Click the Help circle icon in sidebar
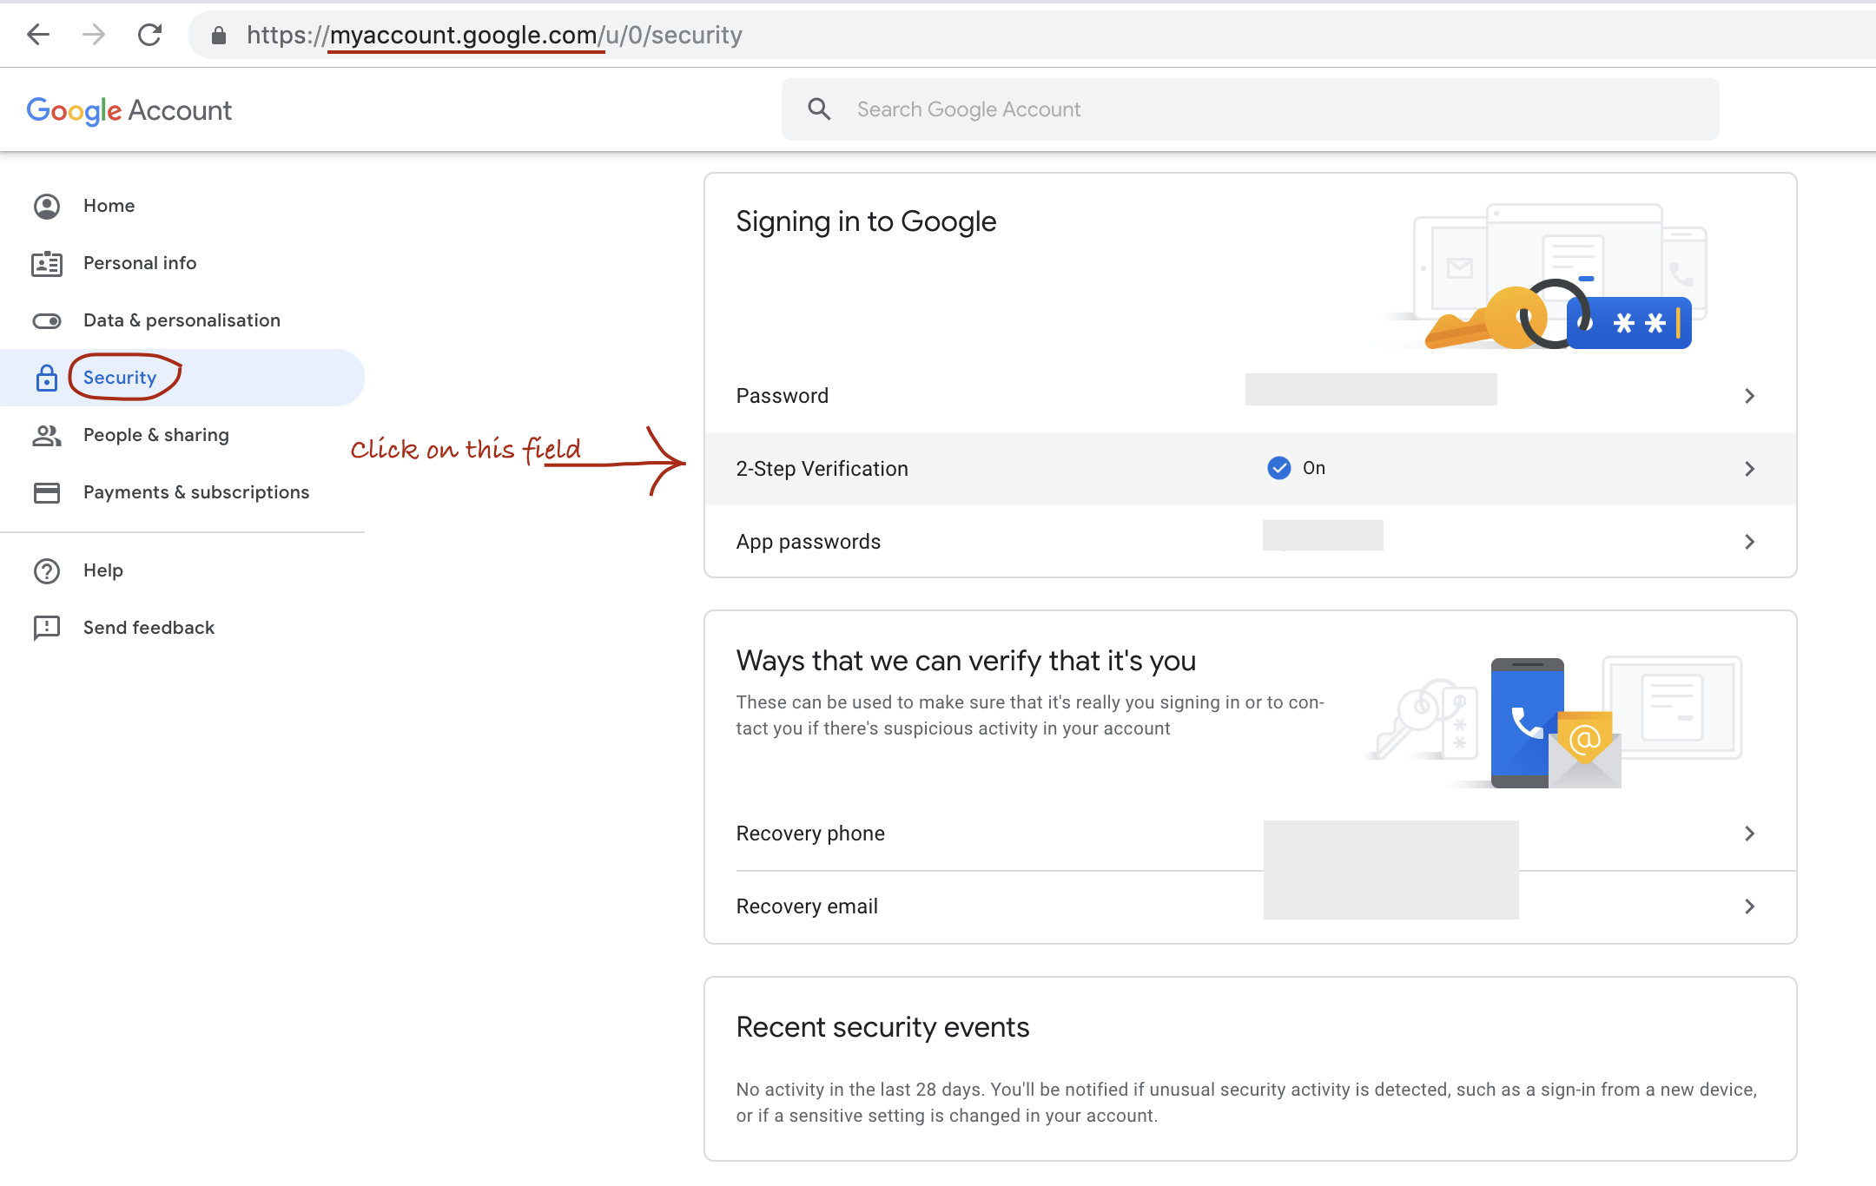 [46, 570]
